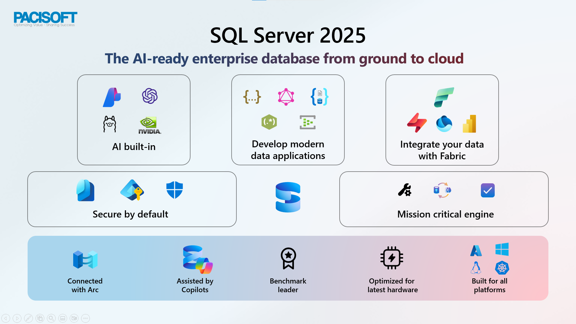Click the NVIDIA logo

pyautogui.click(x=149, y=125)
